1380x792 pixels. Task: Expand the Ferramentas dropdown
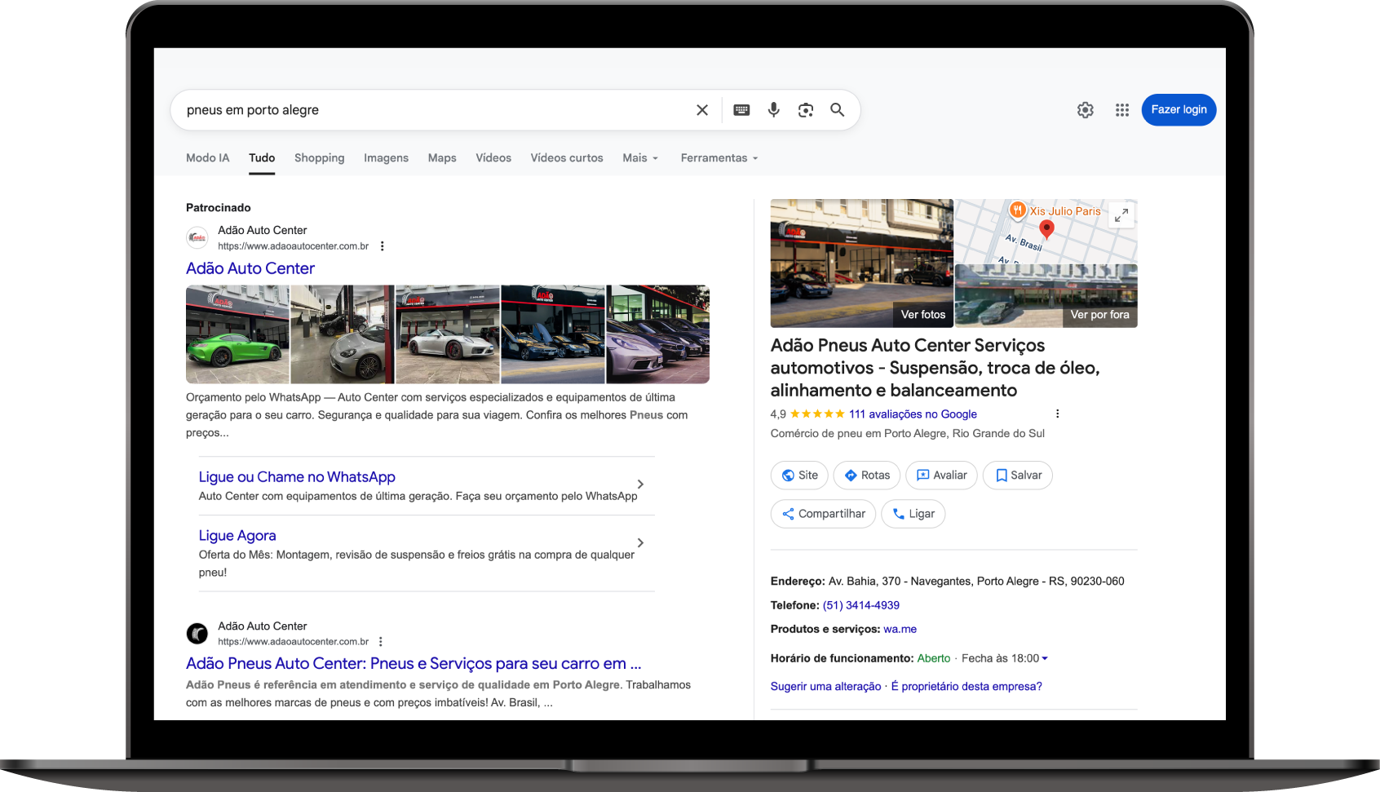coord(719,158)
